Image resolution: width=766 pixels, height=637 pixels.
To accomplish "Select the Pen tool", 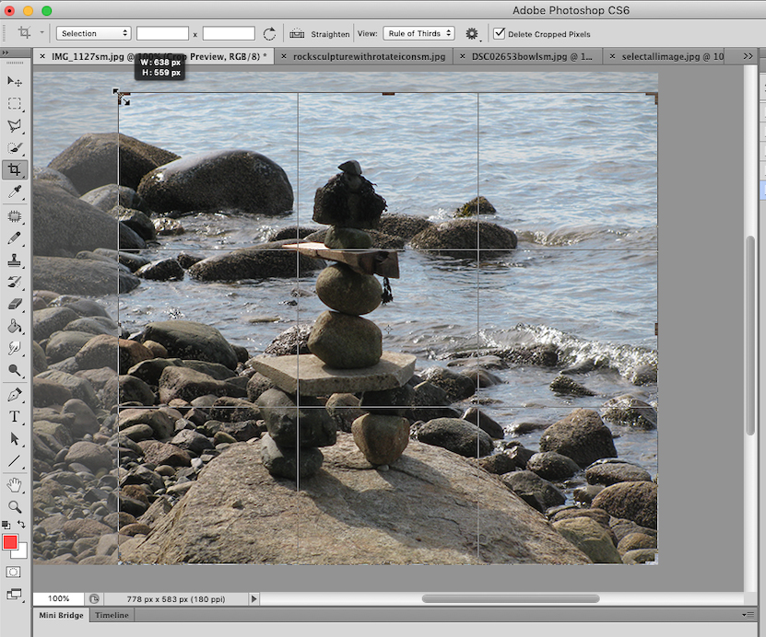I will click(14, 394).
